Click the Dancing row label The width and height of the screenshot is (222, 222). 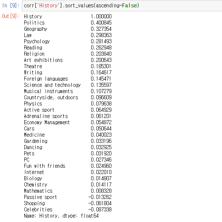pyautogui.click(x=33, y=147)
